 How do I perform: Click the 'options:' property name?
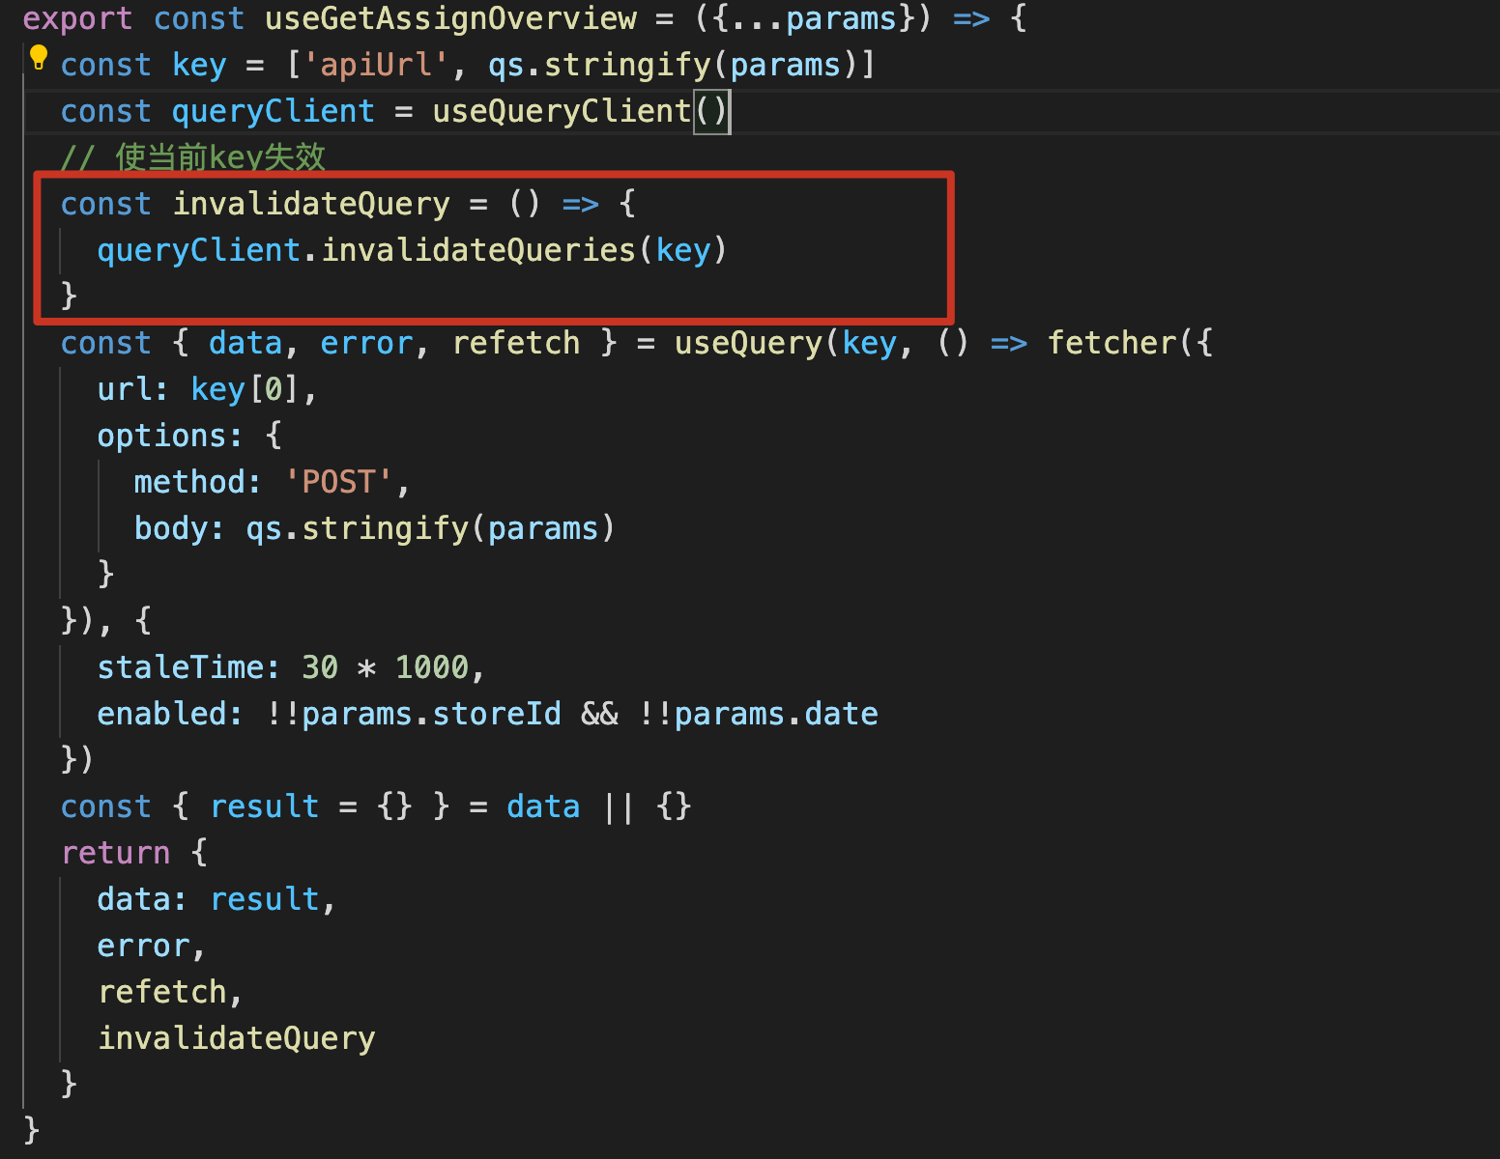(x=169, y=436)
